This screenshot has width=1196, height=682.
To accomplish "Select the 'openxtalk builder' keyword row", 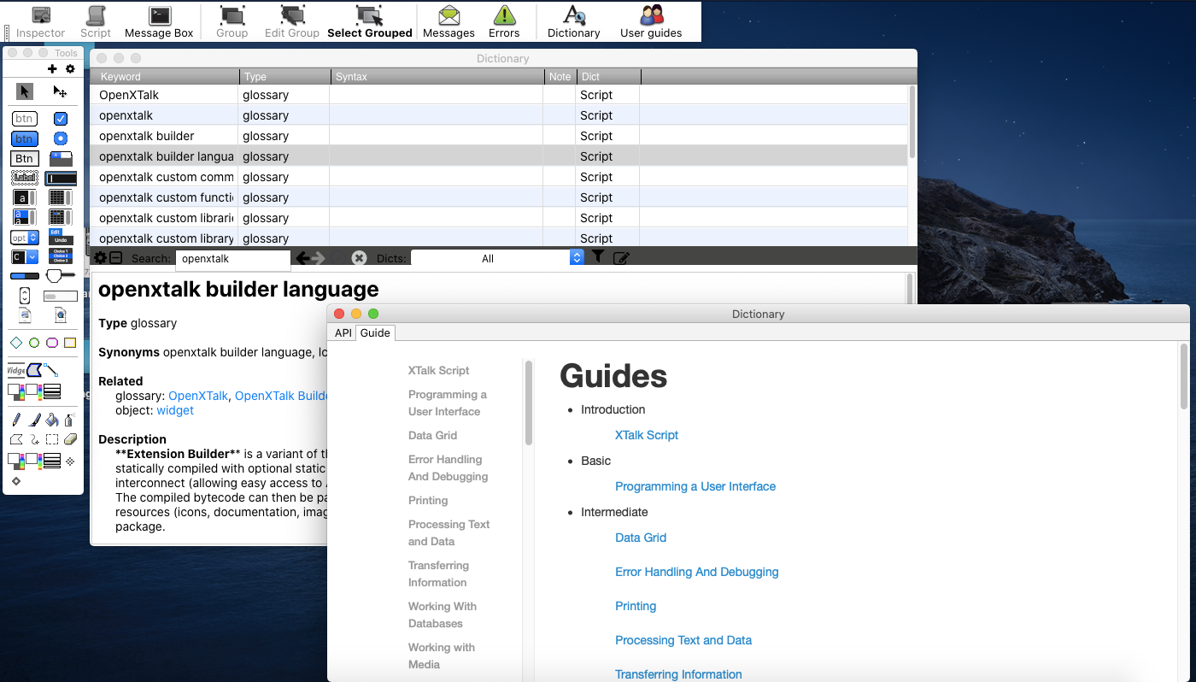I will coord(498,136).
